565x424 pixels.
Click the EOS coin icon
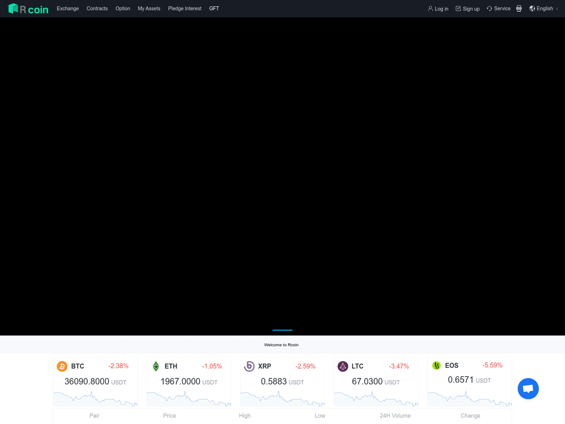pos(436,365)
